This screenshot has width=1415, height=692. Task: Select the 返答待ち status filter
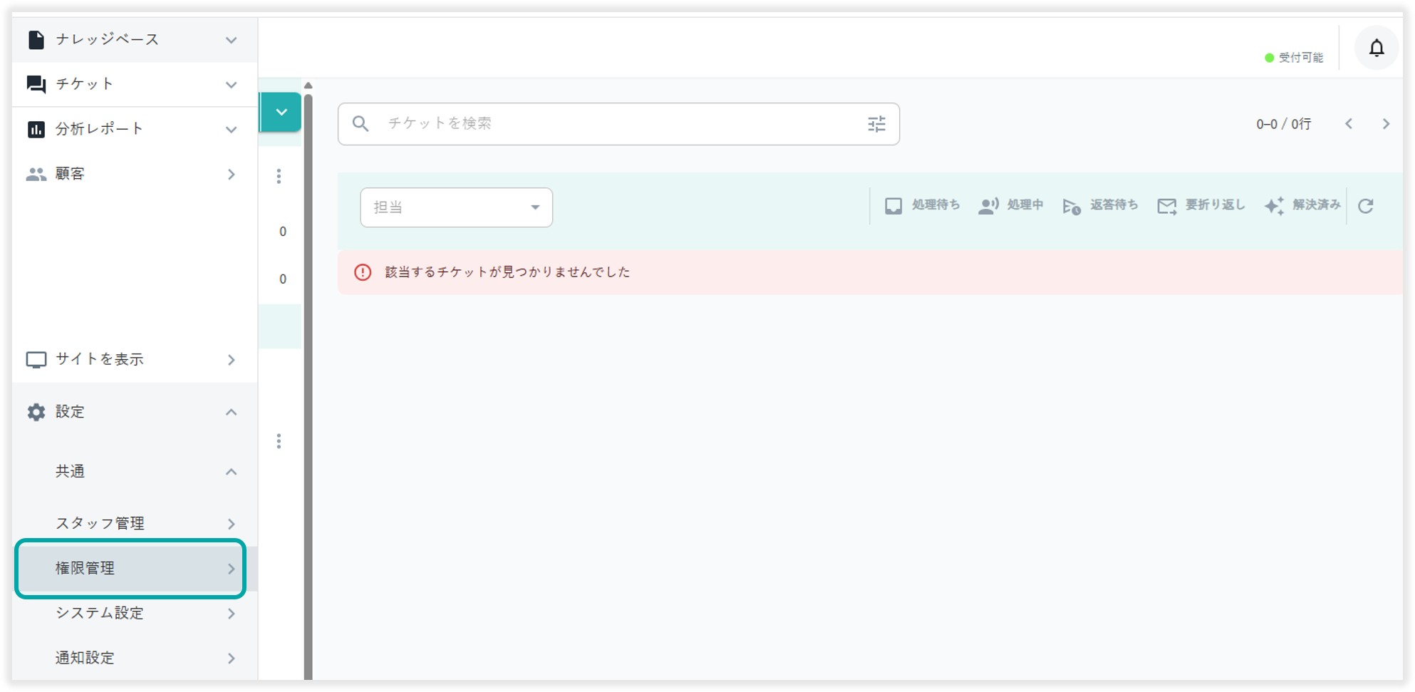tap(1100, 206)
